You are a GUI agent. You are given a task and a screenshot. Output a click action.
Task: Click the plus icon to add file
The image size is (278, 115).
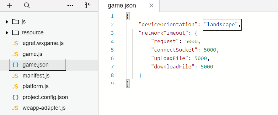(x=10, y=6)
